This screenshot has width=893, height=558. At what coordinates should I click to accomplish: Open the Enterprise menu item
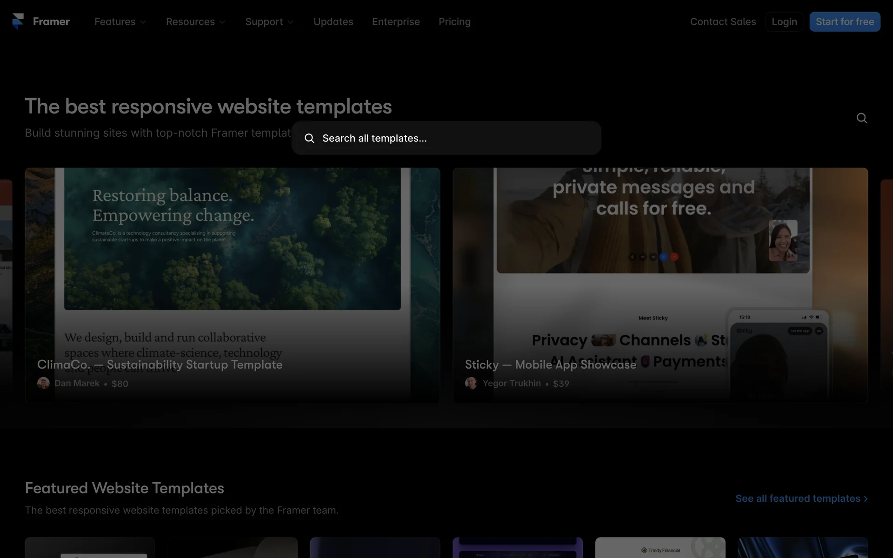(396, 22)
